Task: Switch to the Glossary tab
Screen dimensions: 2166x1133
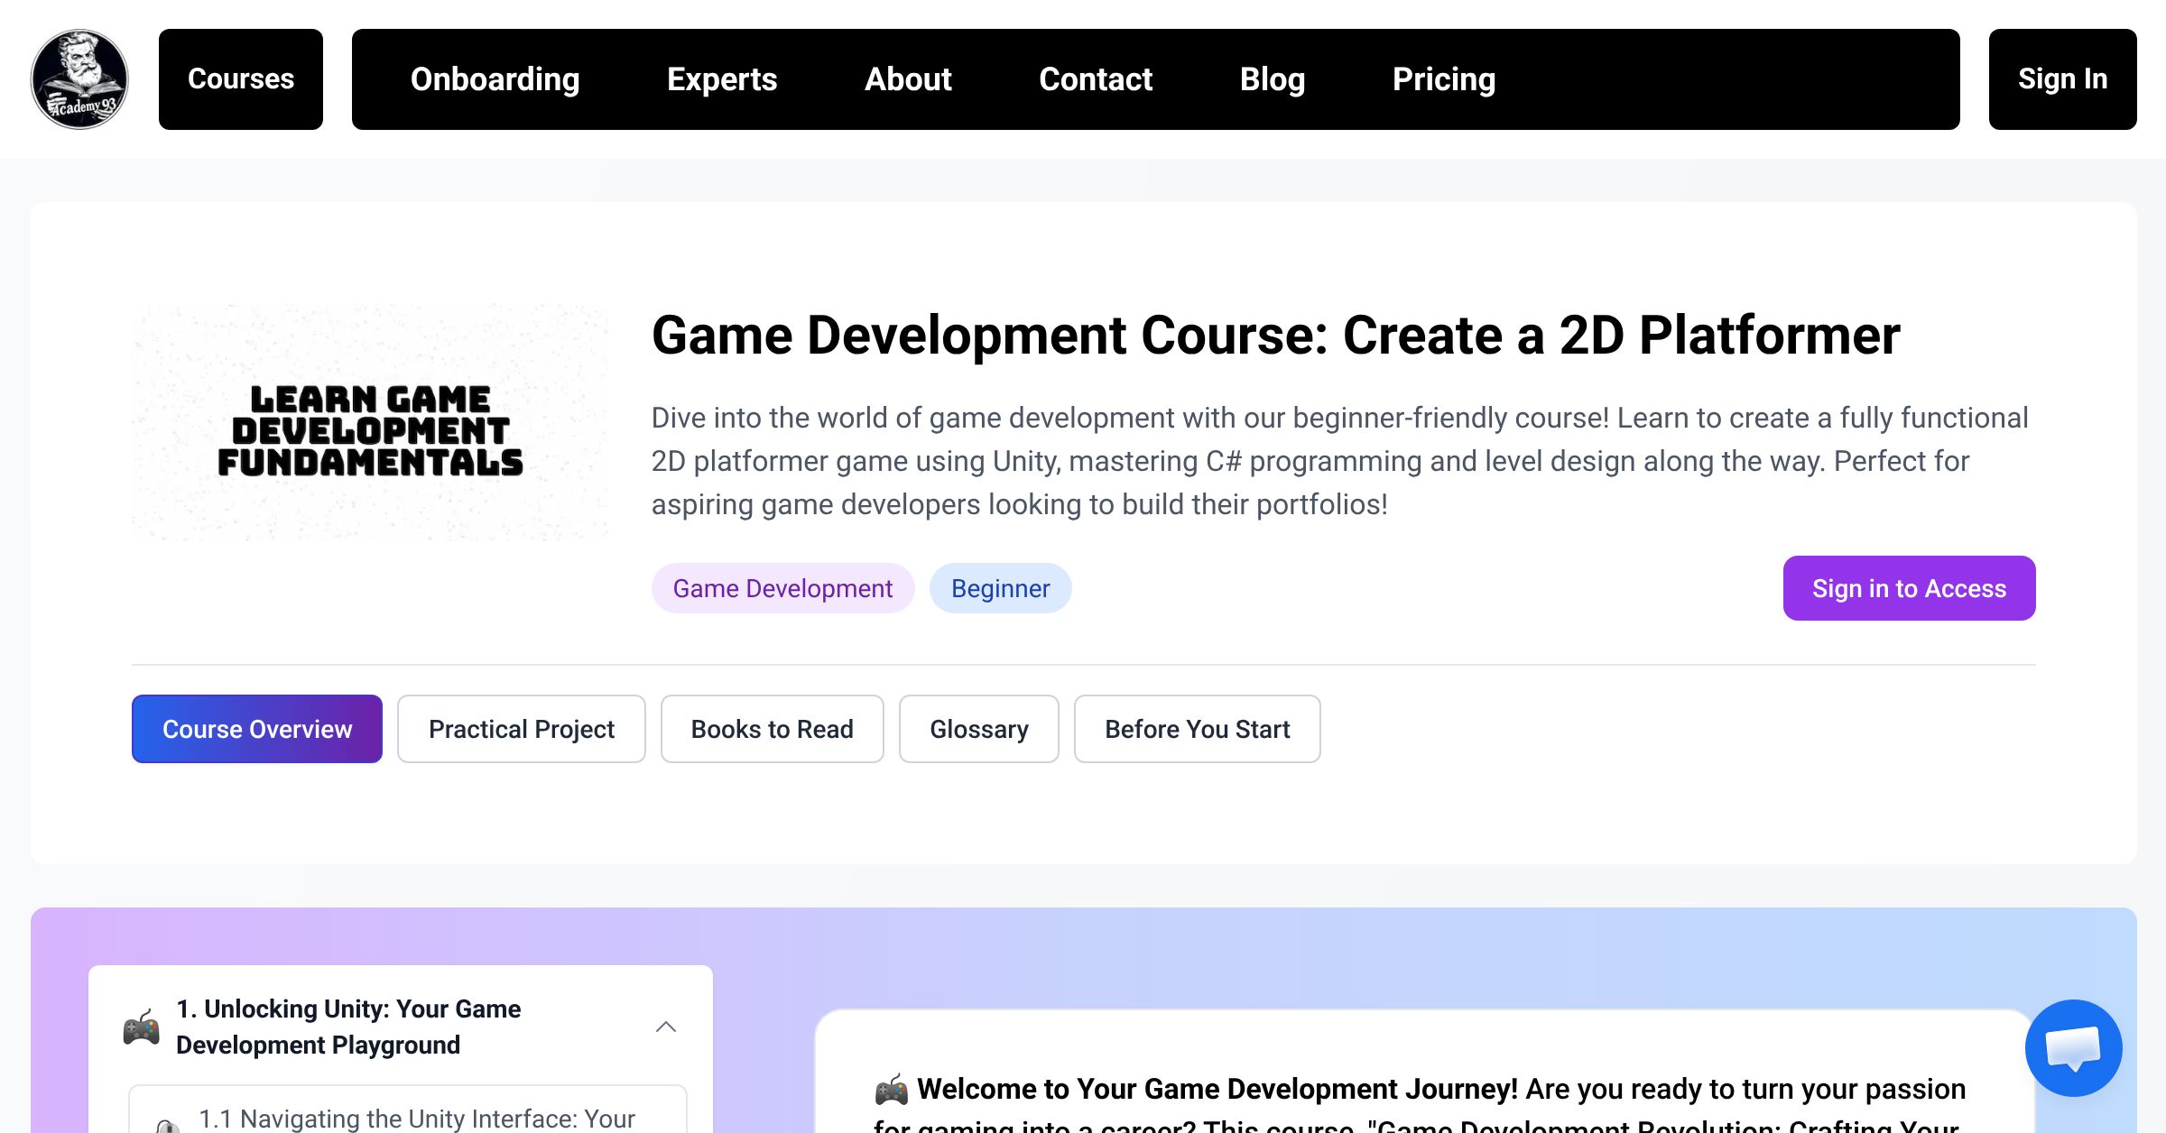Action: 979,729
